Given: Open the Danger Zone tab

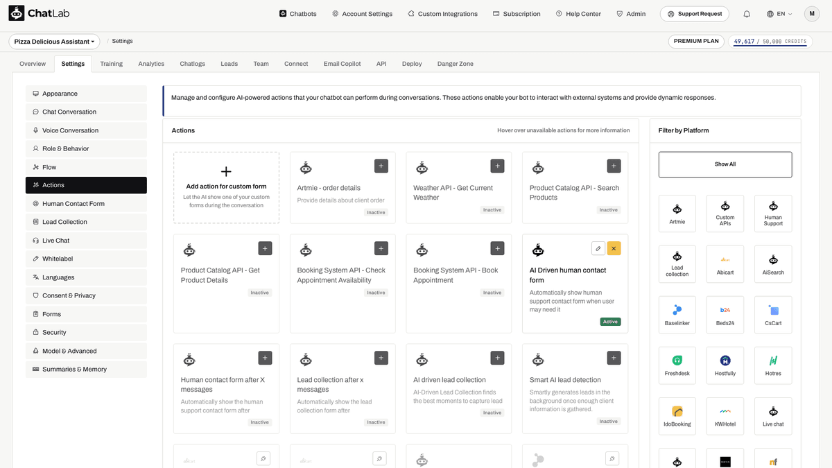Looking at the screenshot, I should click(456, 64).
